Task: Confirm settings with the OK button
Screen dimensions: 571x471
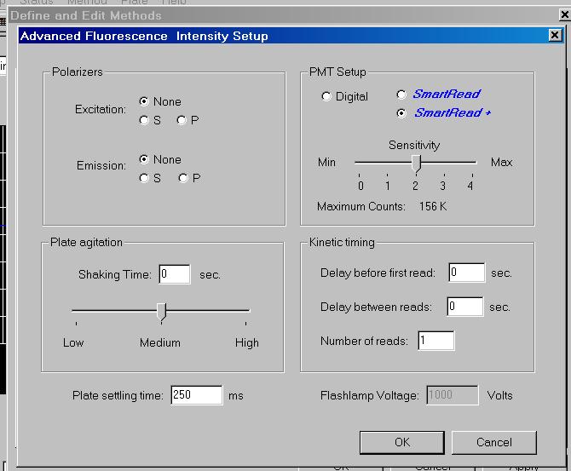Action: coord(402,443)
